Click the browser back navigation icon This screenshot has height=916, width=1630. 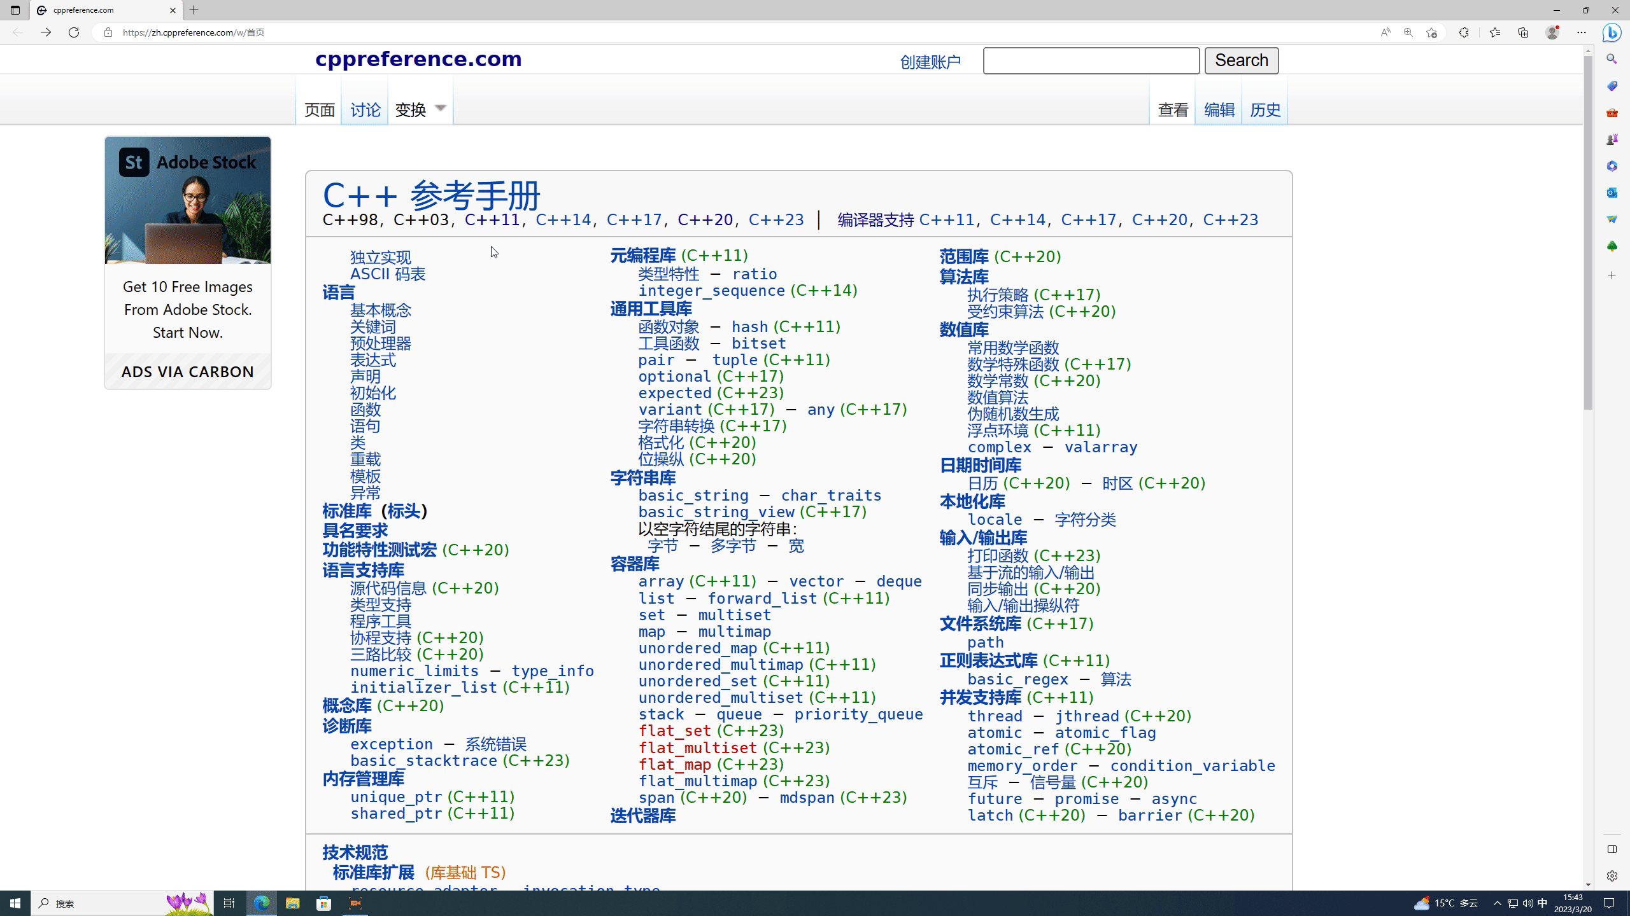(x=18, y=32)
